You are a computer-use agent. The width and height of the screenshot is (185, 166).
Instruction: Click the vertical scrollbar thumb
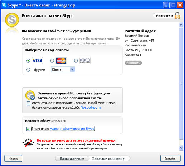pyautogui.click(x=181, y=84)
